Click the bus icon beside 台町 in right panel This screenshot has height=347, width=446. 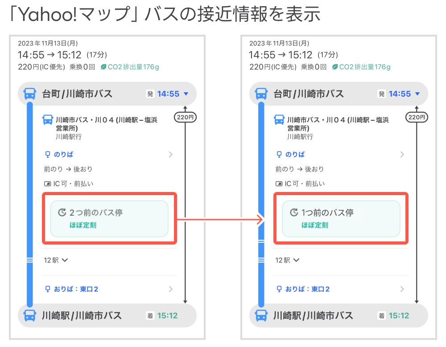[x=261, y=94]
